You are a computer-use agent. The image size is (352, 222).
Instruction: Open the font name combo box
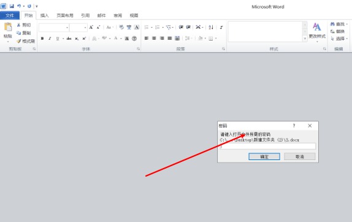click(x=54, y=28)
